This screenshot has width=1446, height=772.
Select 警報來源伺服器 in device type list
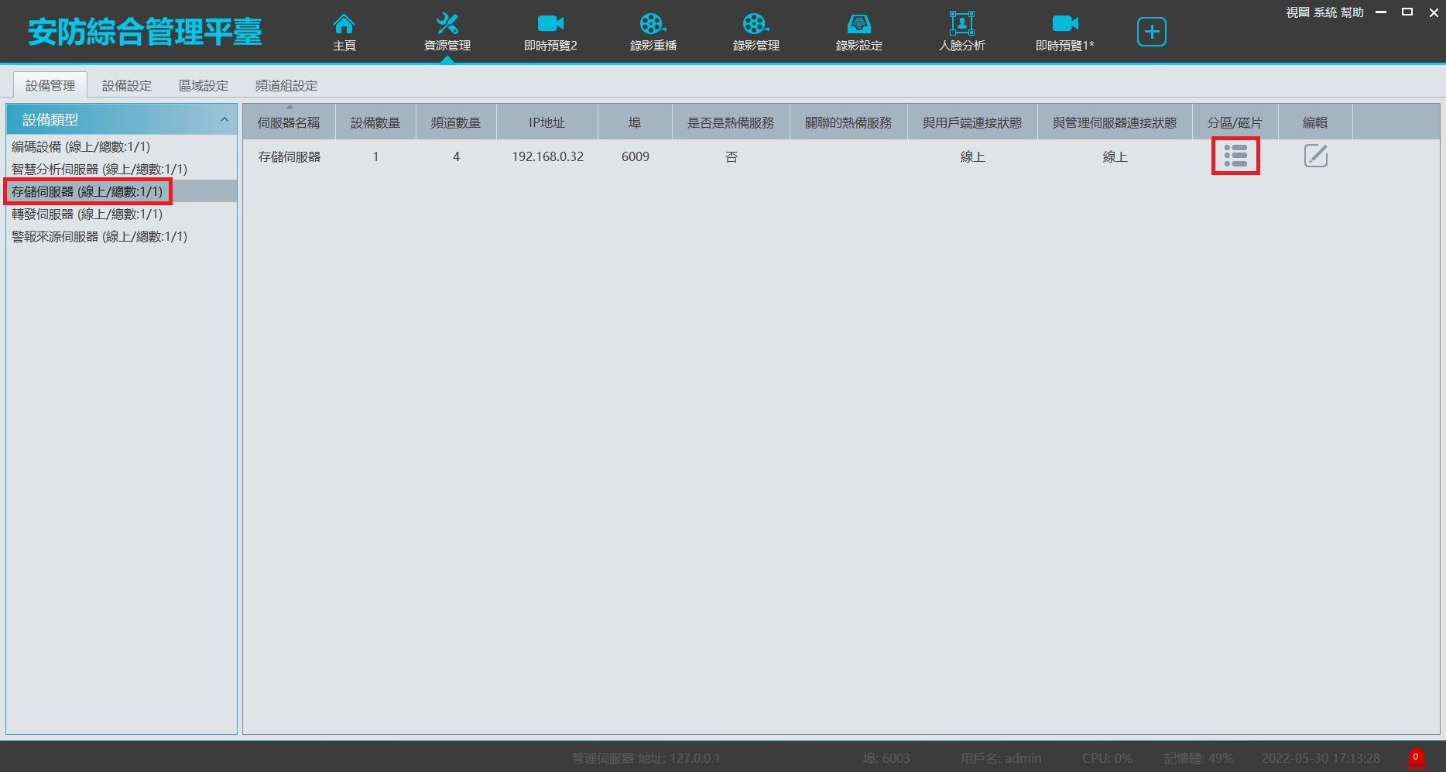(122, 236)
